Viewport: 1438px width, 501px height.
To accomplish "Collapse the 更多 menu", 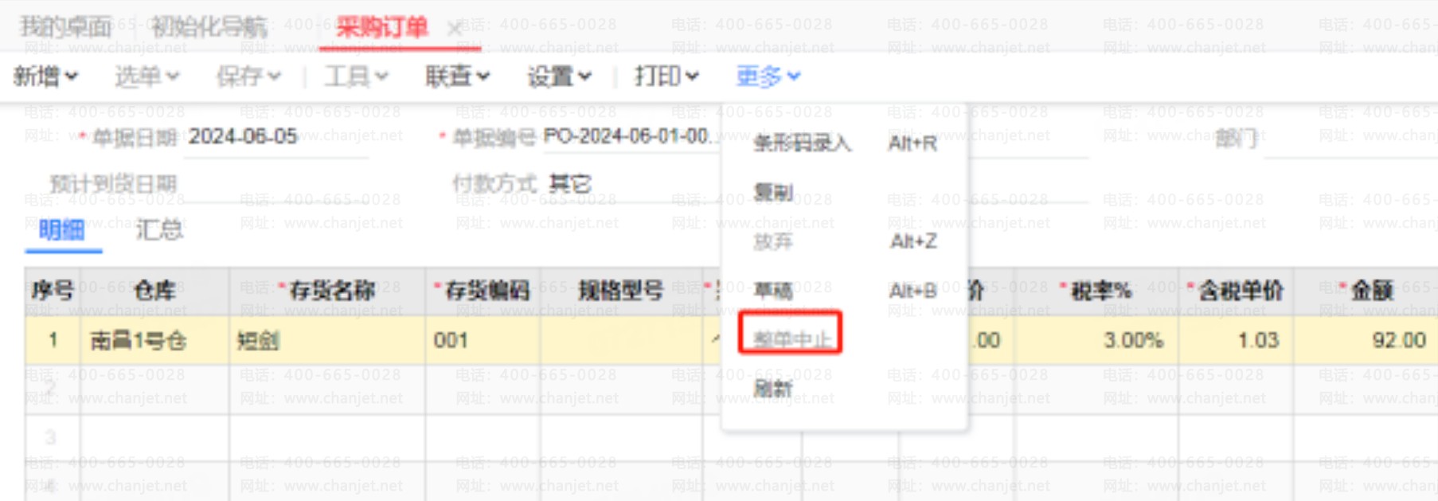I will [x=768, y=76].
